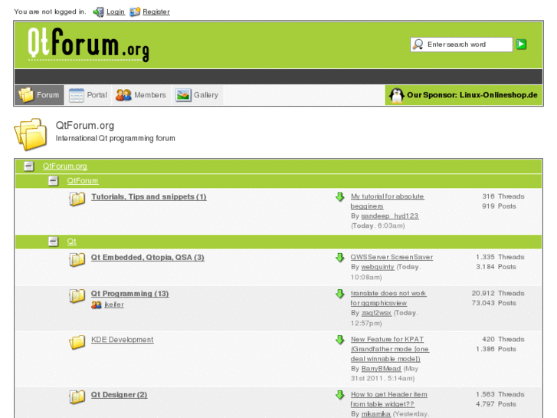Click folder icon of Tutorials, Tips and snippets

point(77,199)
